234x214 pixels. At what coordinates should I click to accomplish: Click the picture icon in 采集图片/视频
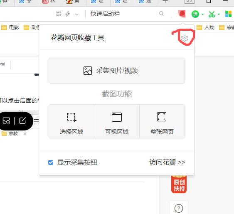point(88,71)
